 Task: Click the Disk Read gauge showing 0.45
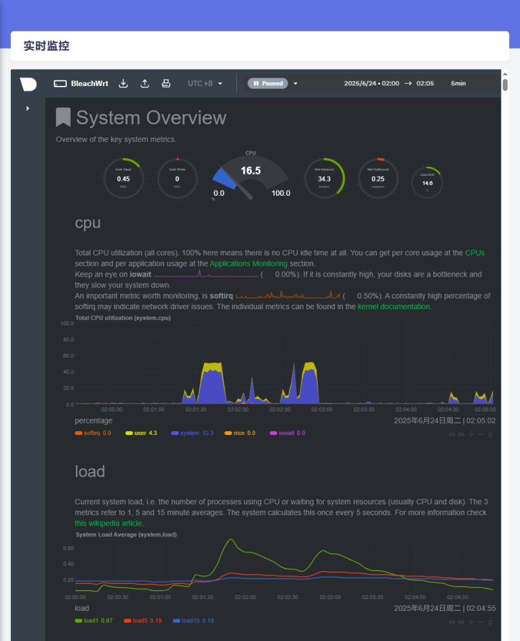pyautogui.click(x=123, y=178)
